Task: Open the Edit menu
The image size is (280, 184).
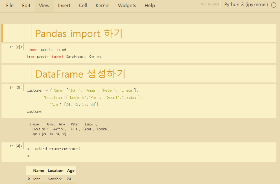Action: (x=26, y=6)
